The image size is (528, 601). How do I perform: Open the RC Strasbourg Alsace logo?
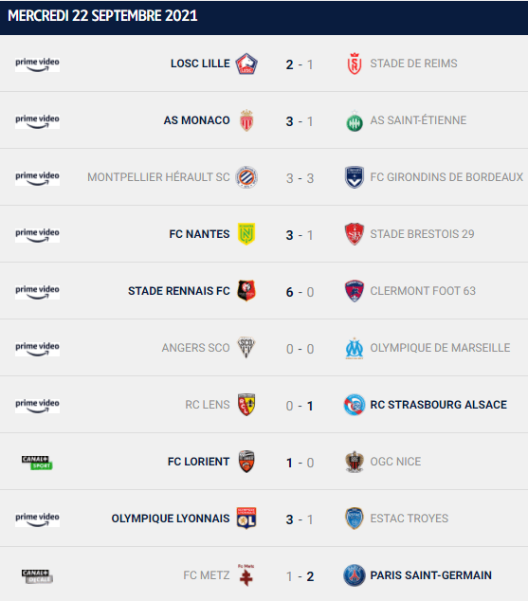click(x=355, y=405)
